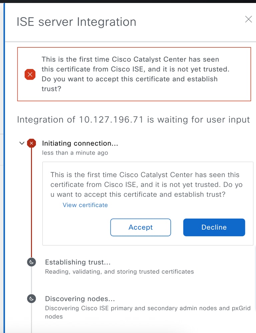The height and width of the screenshot is (333, 256).
Task: Accept the Cisco ISE certificate
Action: point(141,227)
